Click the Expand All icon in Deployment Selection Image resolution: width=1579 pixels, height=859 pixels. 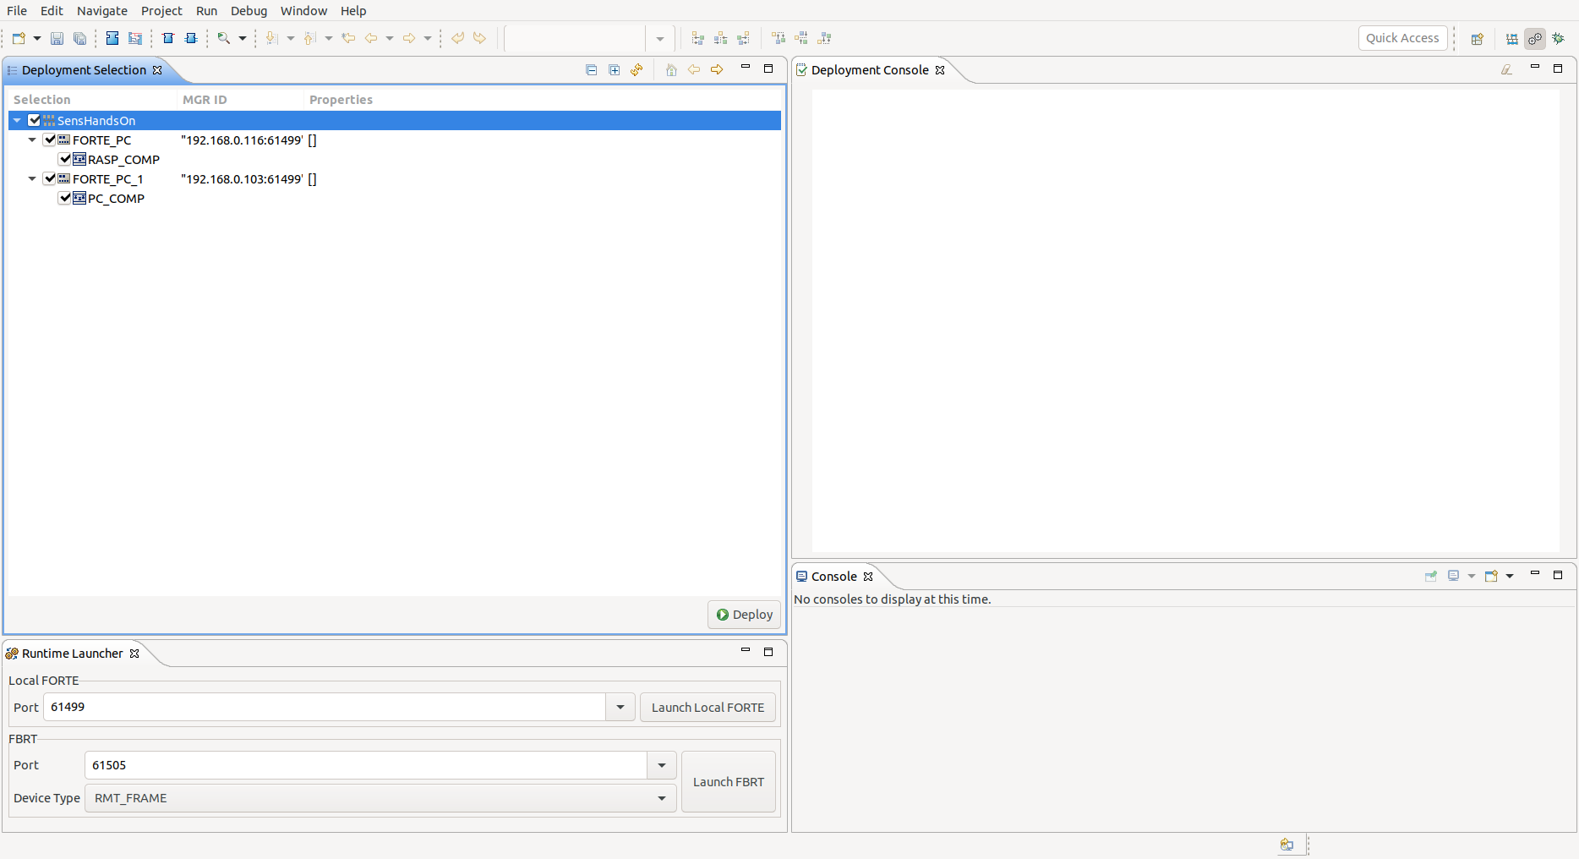point(615,70)
